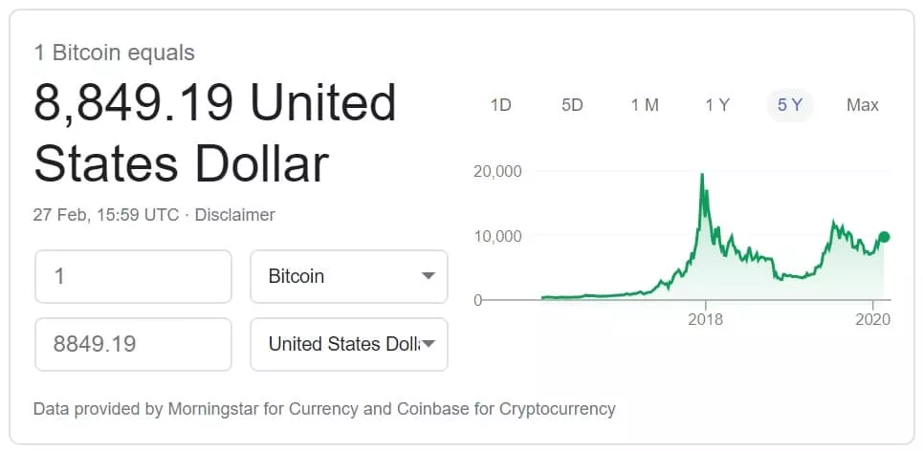Focus the 8849.19 dollar amount field

coord(133,344)
